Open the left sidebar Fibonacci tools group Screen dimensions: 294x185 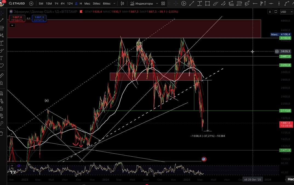tap(2, 28)
